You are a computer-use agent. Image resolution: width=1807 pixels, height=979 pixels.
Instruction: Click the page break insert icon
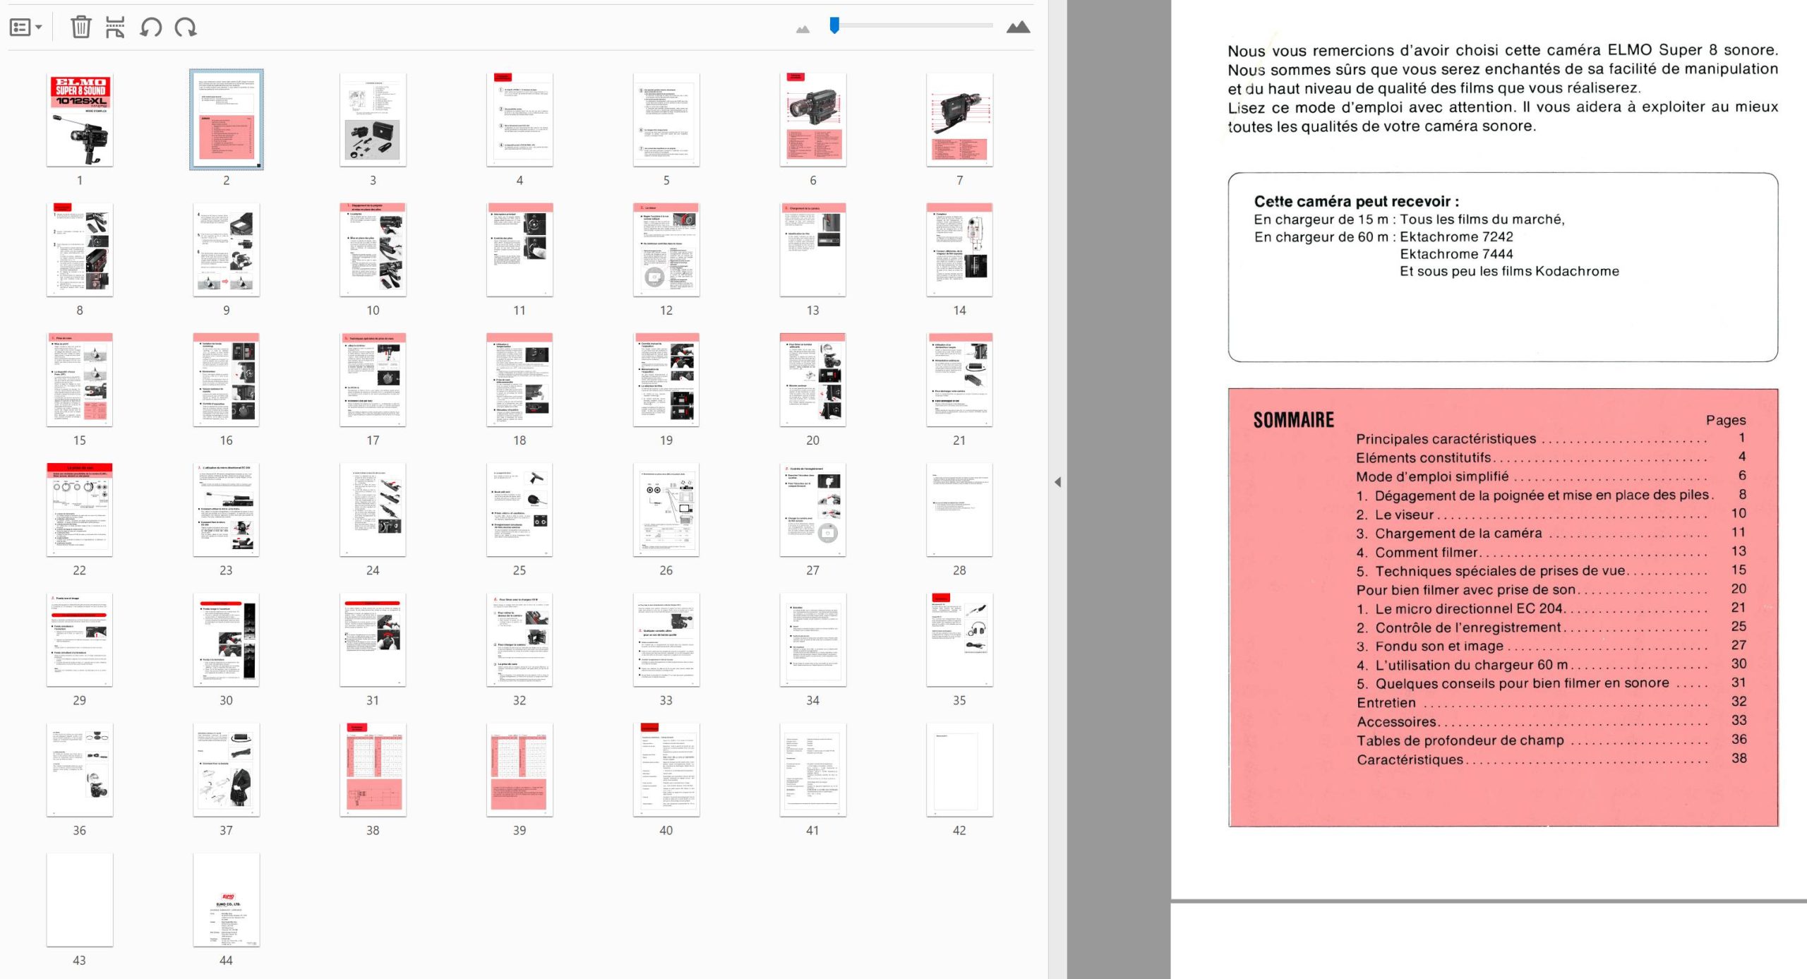pos(115,28)
